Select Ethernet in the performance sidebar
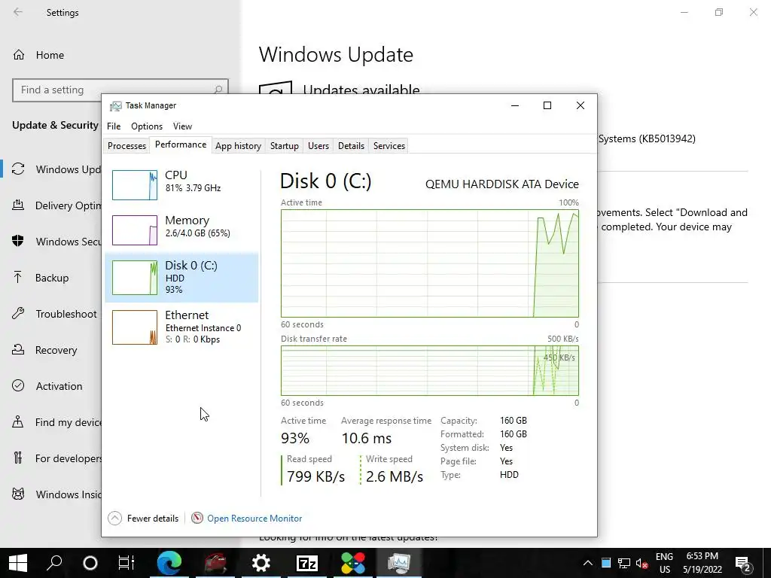This screenshot has height=578, width=771. [181, 327]
